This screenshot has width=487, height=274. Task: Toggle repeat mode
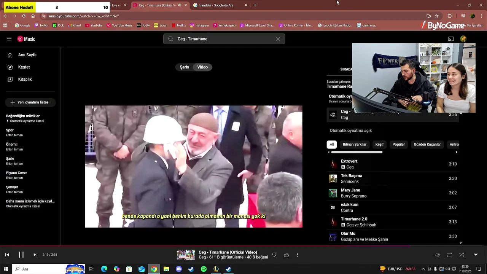click(449, 255)
